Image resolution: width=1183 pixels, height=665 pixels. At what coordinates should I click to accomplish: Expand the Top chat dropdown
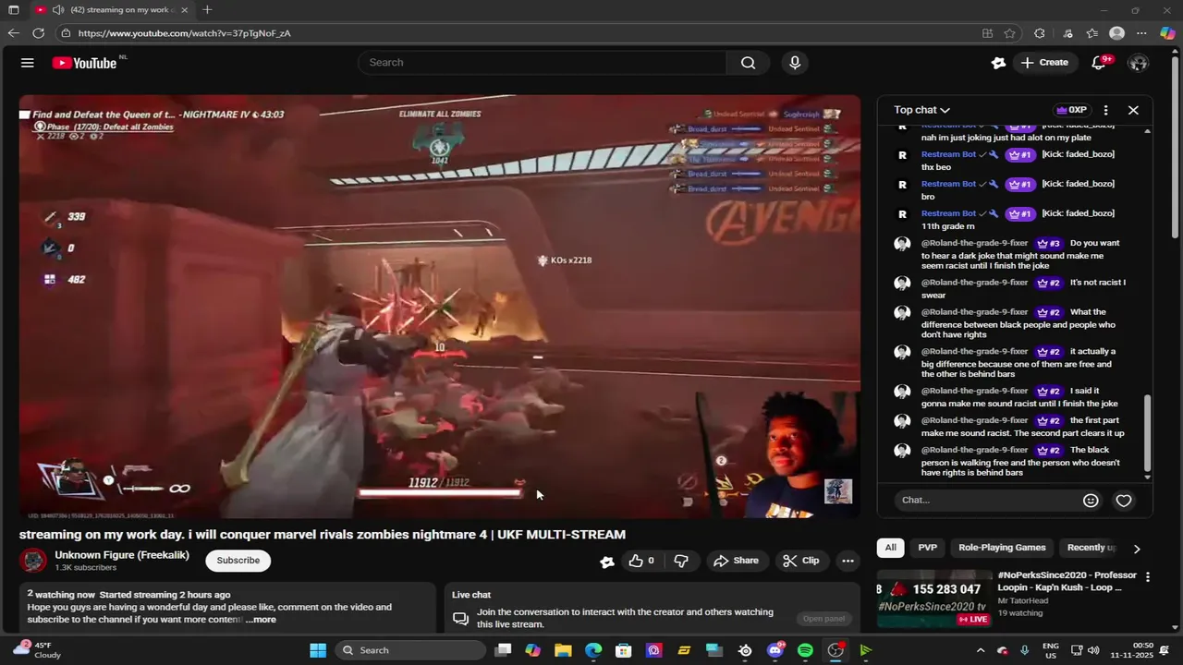coord(921,110)
